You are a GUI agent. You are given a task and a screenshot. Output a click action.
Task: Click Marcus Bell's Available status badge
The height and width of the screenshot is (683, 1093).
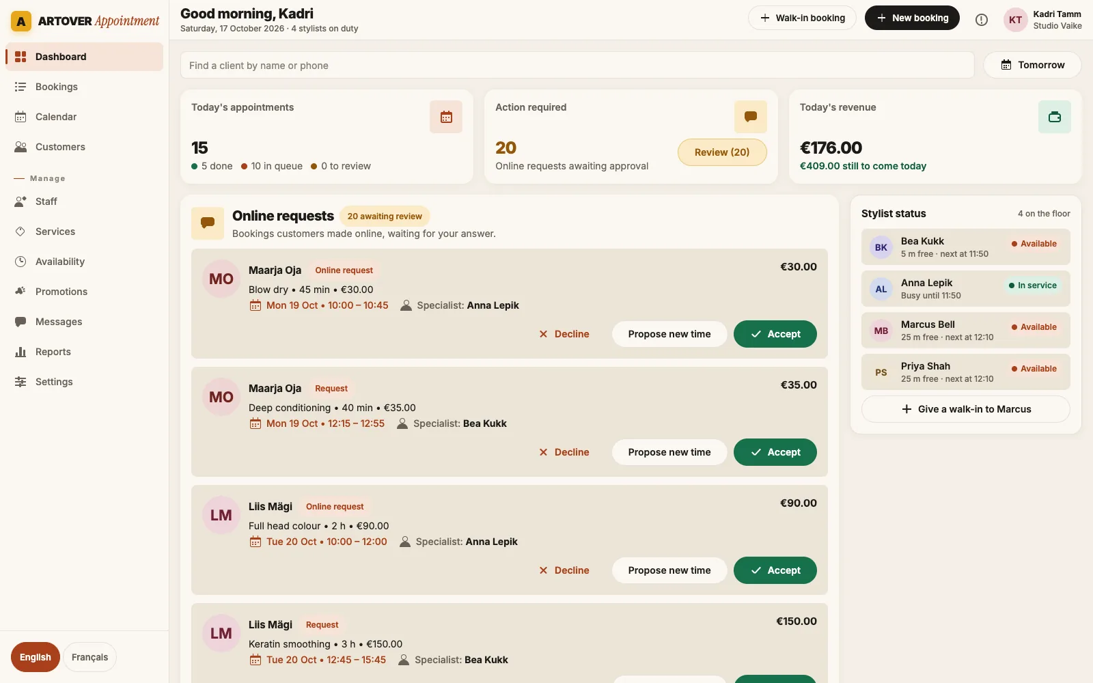click(1034, 327)
